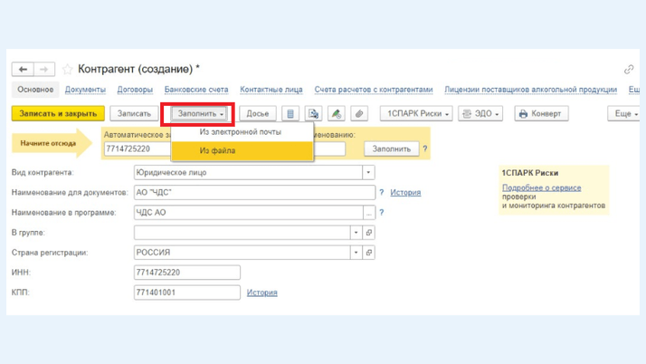Switch to Банковские счета tab
Viewport: 646px width, 364px height.
196,90
